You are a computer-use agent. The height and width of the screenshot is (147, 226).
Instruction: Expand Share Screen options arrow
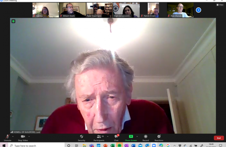coord(137,136)
